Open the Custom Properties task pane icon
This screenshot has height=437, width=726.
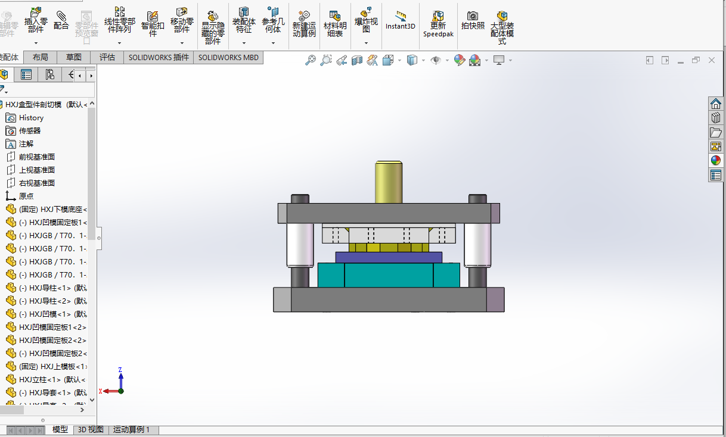[x=716, y=175]
